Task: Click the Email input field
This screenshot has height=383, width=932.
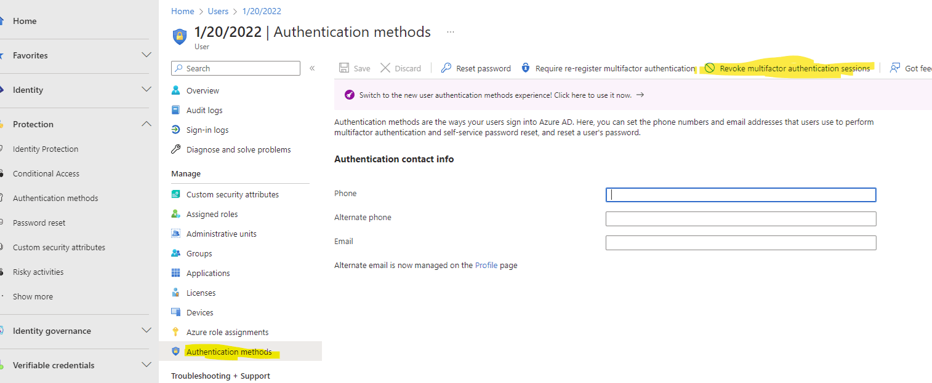Action: [x=741, y=243]
